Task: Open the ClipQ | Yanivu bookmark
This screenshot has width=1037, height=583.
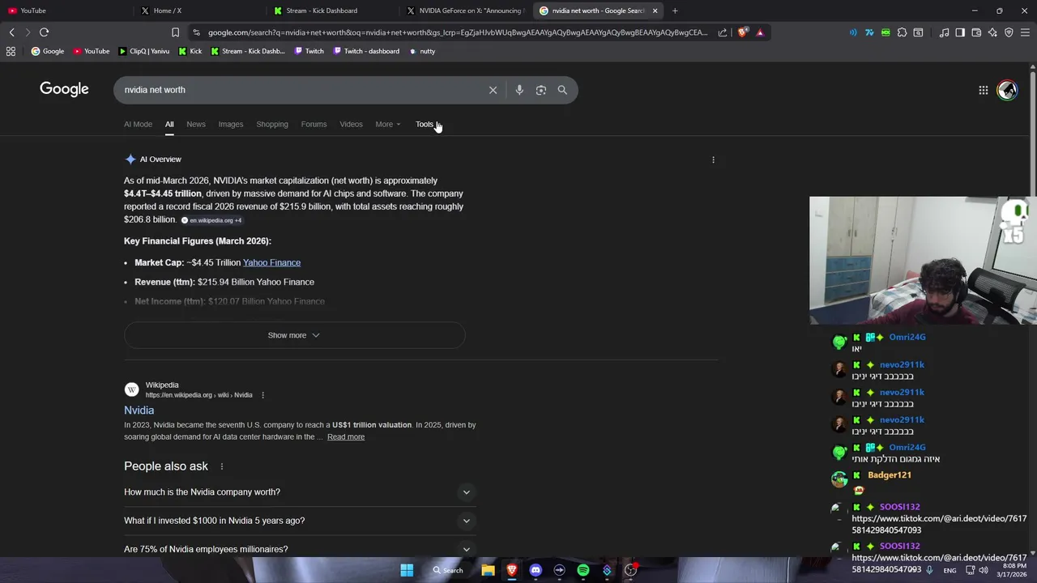Action: (x=144, y=51)
